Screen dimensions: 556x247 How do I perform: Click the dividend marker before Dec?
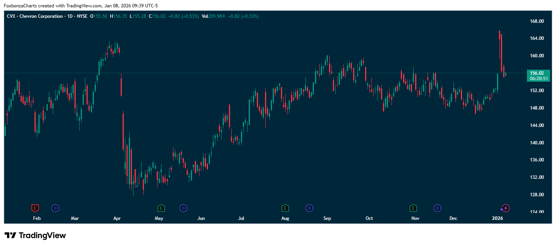point(437,208)
